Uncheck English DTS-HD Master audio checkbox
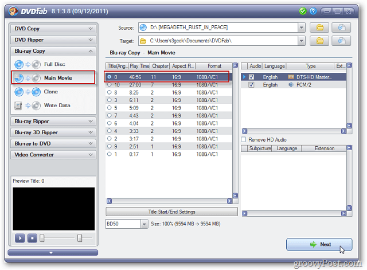The width and height of the screenshot is (367, 270). [x=251, y=77]
